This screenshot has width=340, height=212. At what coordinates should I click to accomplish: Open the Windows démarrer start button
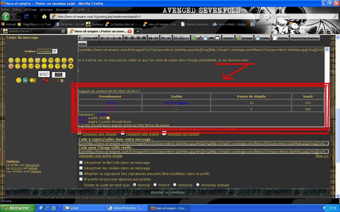click(x=17, y=208)
